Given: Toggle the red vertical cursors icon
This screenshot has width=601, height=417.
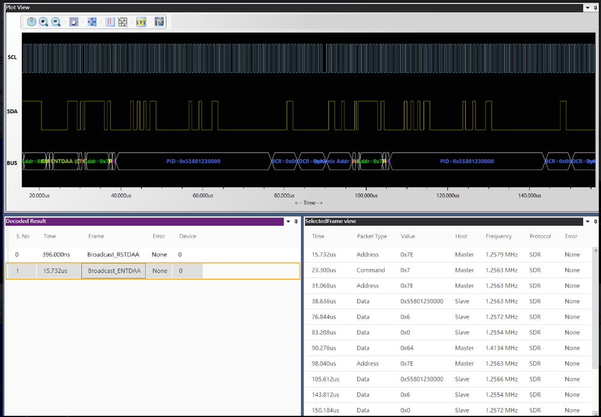Looking at the screenshot, I should click(x=110, y=22).
